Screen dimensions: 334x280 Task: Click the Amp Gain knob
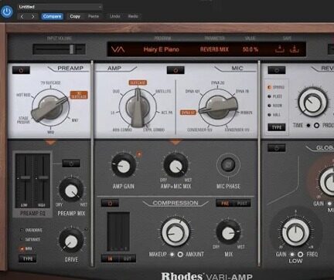[x=124, y=165]
